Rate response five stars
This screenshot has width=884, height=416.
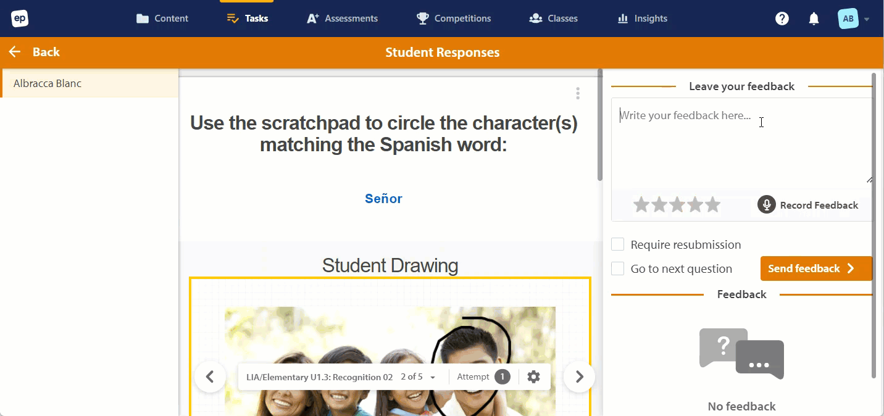coord(713,205)
